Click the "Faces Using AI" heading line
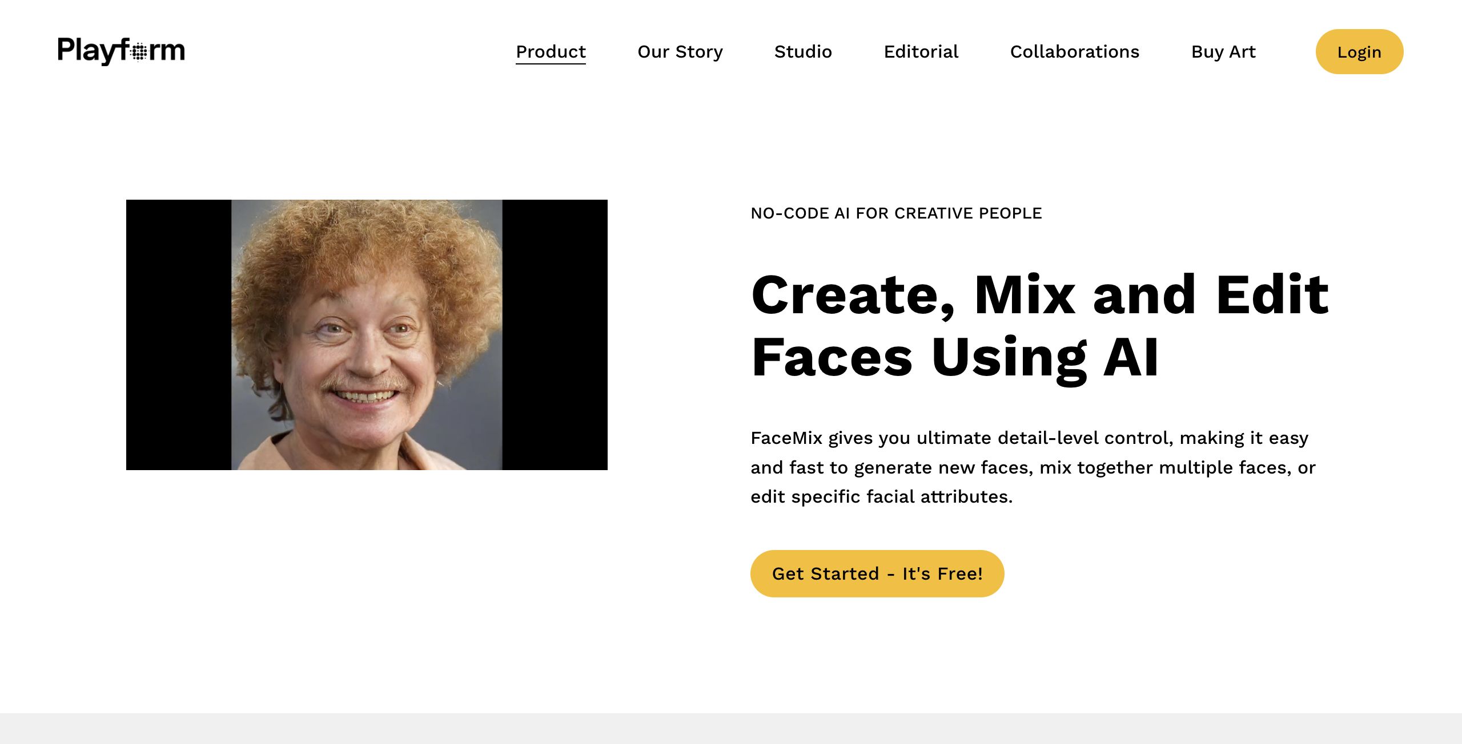This screenshot has height=744, width=1462. point(955,358)
